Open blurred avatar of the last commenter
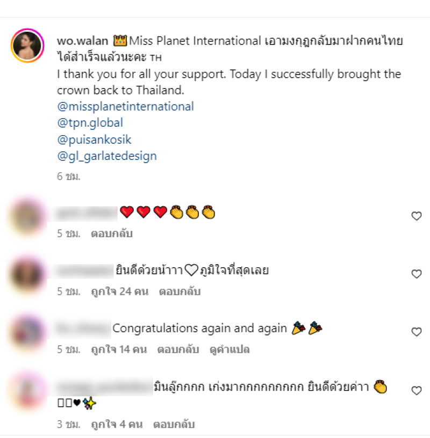Image resolution: width=430 pixels, height=438 pixels. click(27, 390)
